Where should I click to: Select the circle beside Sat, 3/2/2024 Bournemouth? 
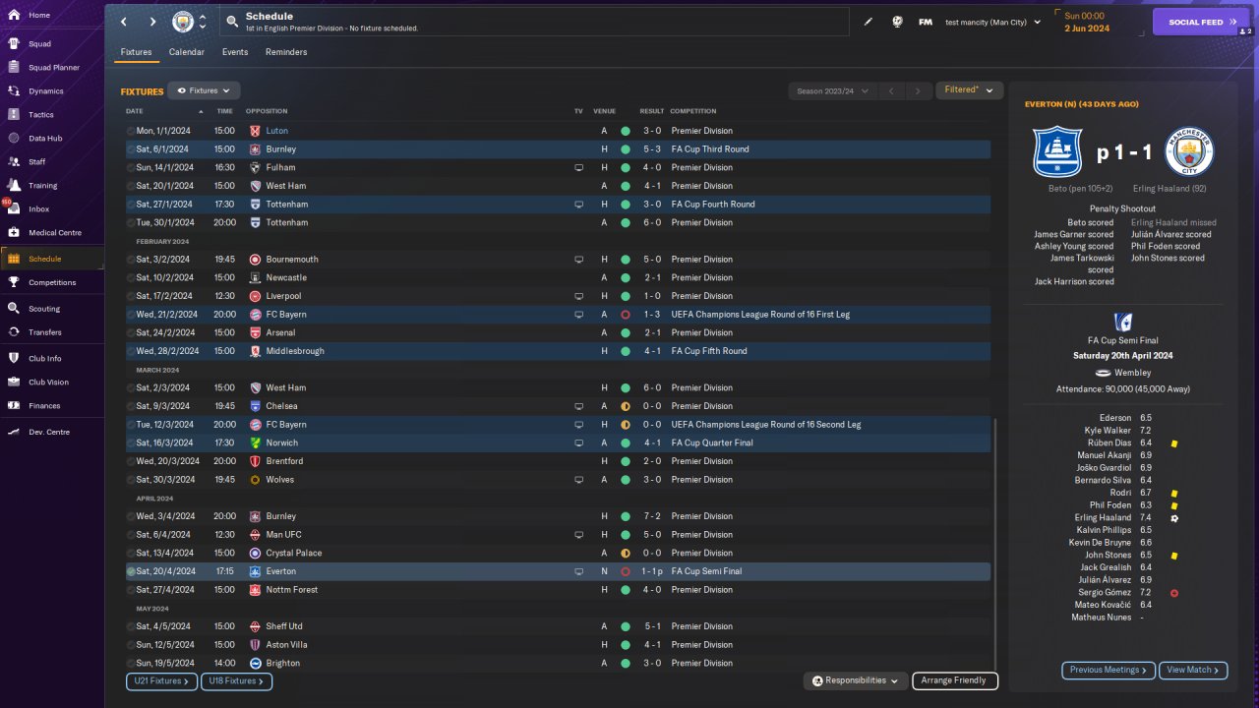click(x=131, y=260)
